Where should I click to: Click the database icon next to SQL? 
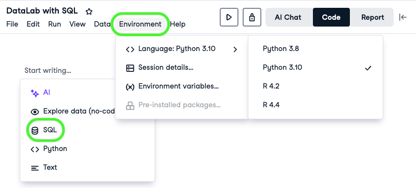35,130
